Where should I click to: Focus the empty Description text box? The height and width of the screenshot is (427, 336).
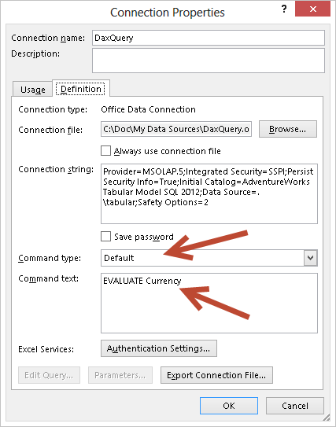point(209,61)
